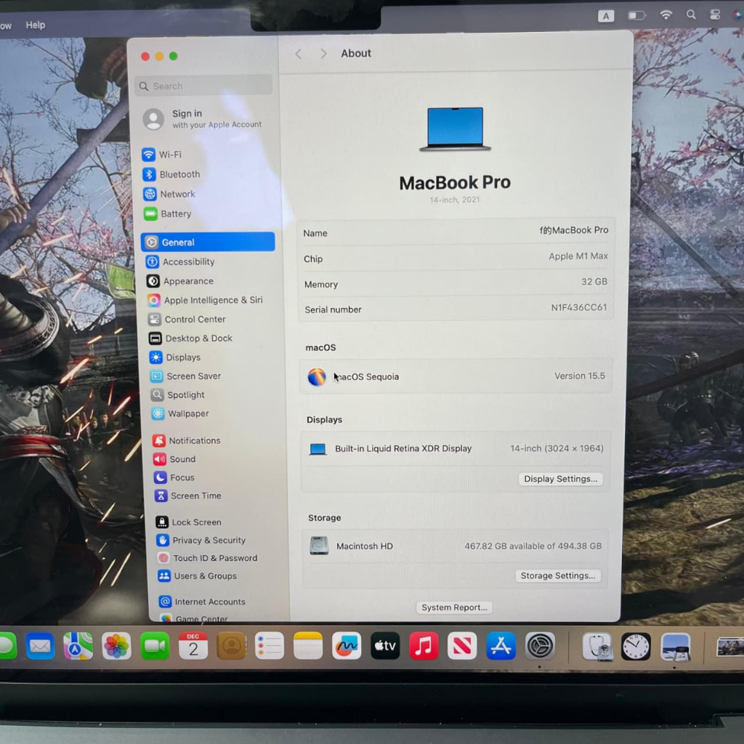Viewport: 744px width, 744px height.
Task: Open Touch ID & Password settings
Action: (214, 558)
